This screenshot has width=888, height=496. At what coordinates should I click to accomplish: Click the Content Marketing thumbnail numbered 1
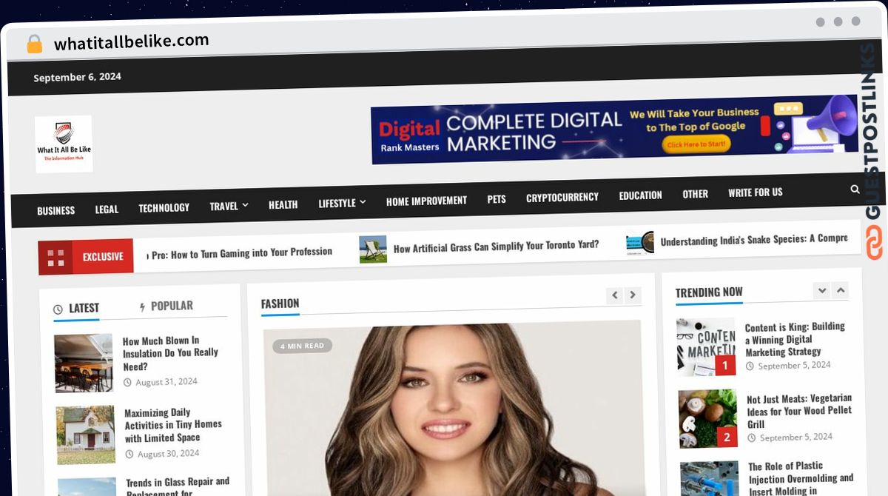coord(707,347)
